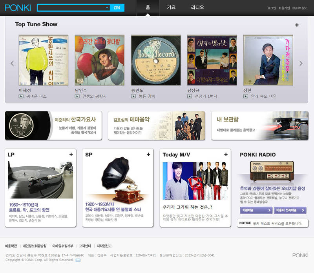314x273 pixels.
Task: Click the 추억과 감동이 살아있는 오리지날 음성 heading
Action: tap(272, 188)
